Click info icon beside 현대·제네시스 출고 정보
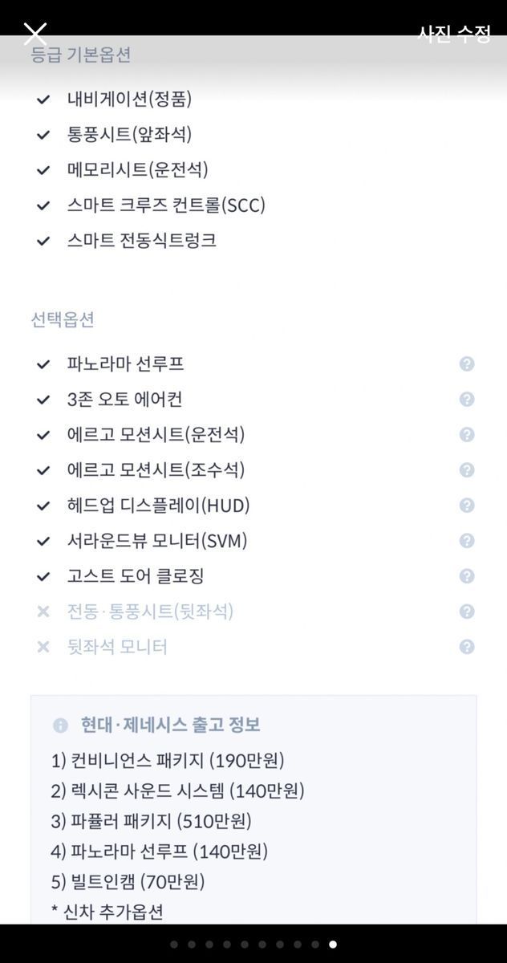The image size is (507, 963). click(x=60, y=725)
